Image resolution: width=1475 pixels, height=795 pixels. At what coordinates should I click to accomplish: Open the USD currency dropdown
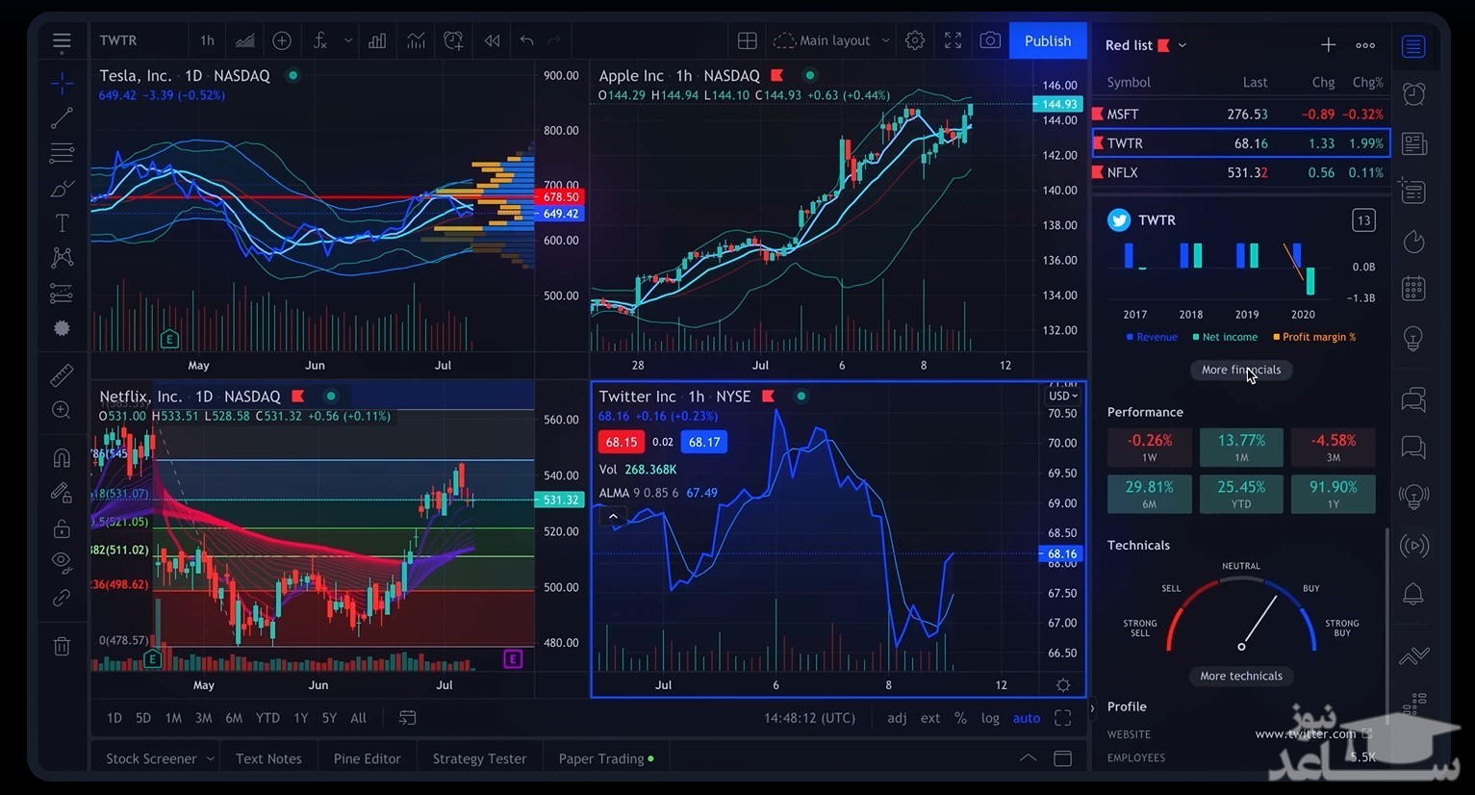click(1063, 396)
